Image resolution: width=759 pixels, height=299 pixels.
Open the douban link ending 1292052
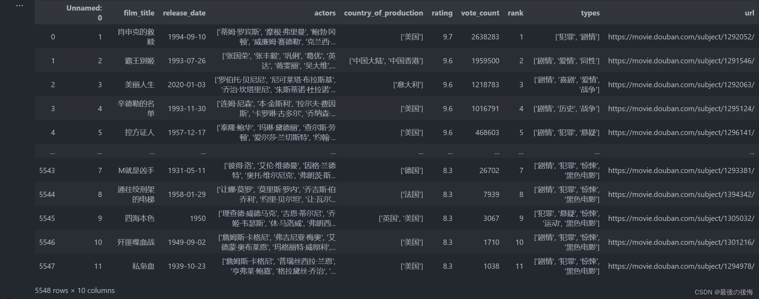[x=681, y=37]
